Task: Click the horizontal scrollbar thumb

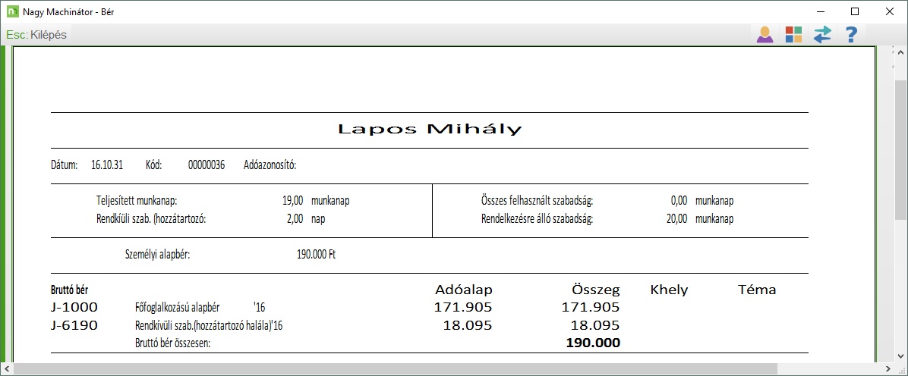Action: (x=396, y=368)
